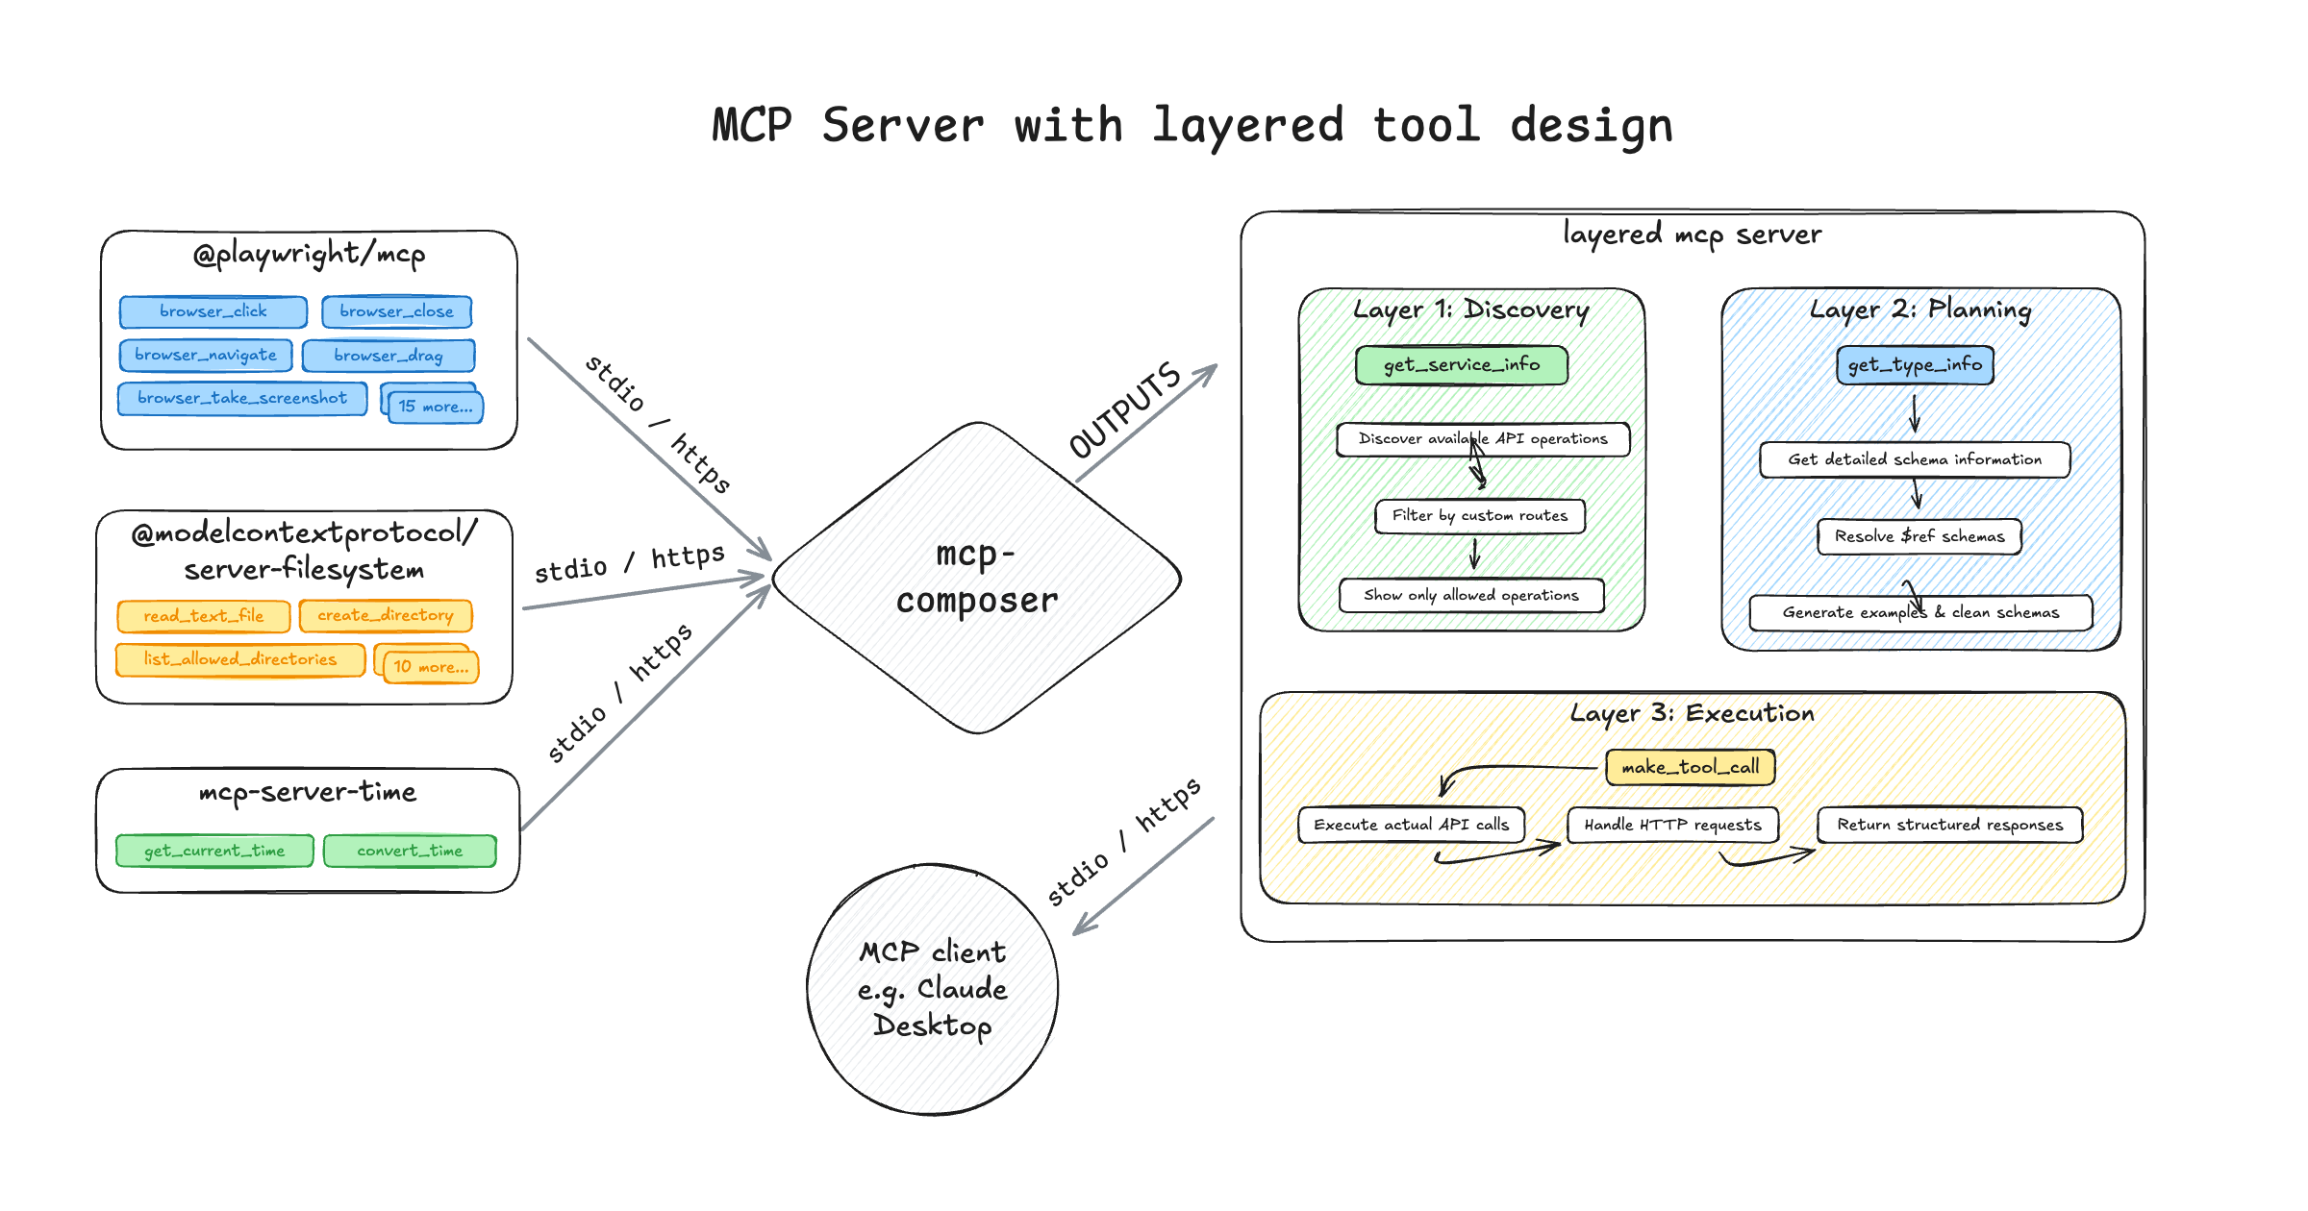Toggle the browser_drag tool
The height and width of the screenshot is (1211, 2308).
click(388, 355)
